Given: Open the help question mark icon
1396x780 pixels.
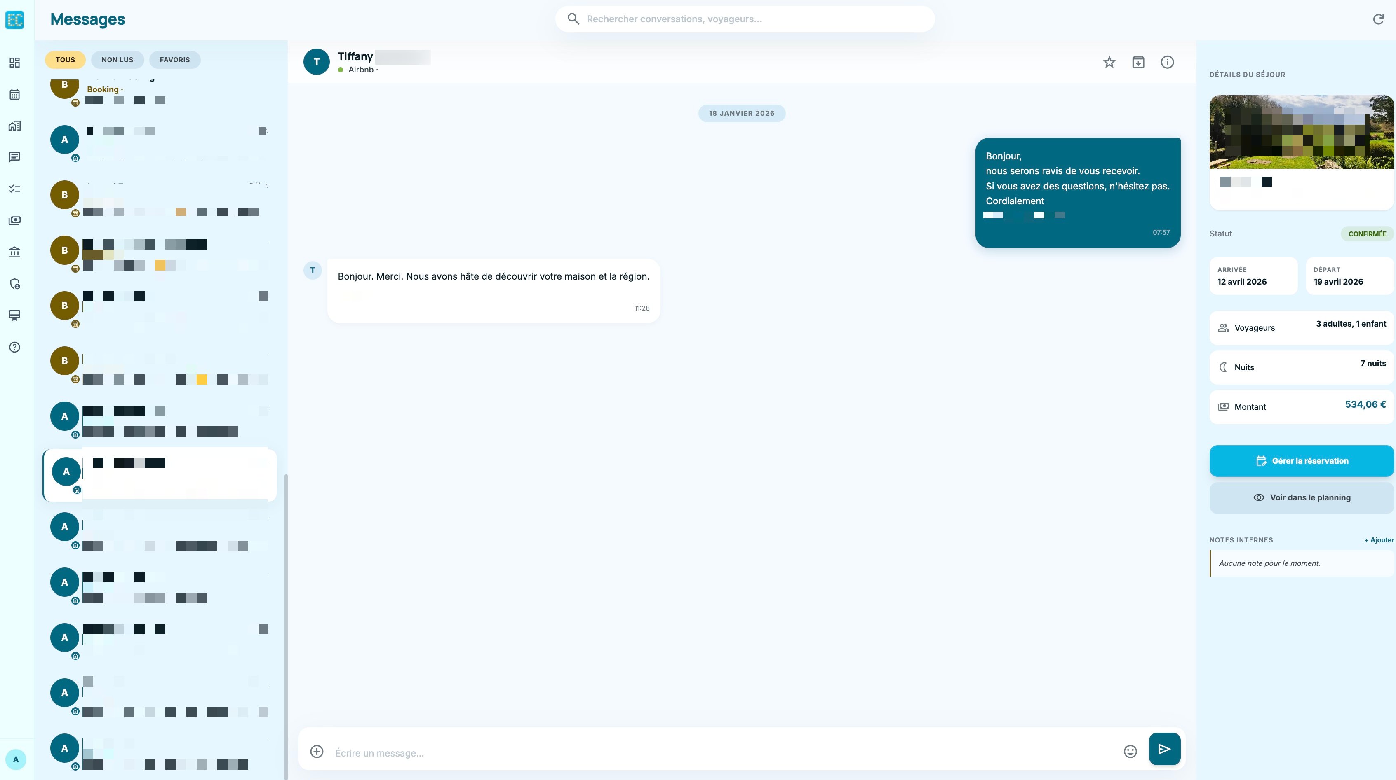Looking at the screenshot, I should (14, 347).
